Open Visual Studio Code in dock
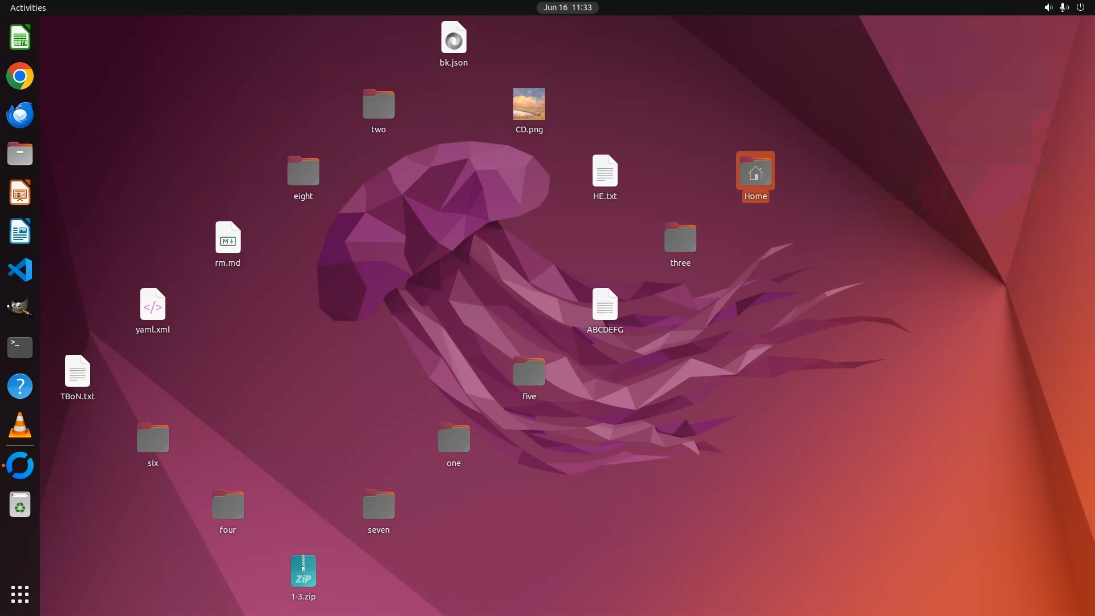This screenshot has width=1095, height=616. tap(20, 270)
